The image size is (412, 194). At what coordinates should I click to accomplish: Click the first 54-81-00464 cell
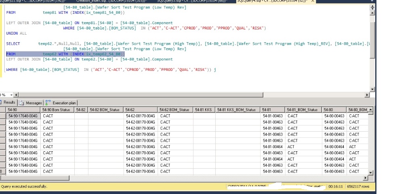pyautogui.click(x=273, y=147)
